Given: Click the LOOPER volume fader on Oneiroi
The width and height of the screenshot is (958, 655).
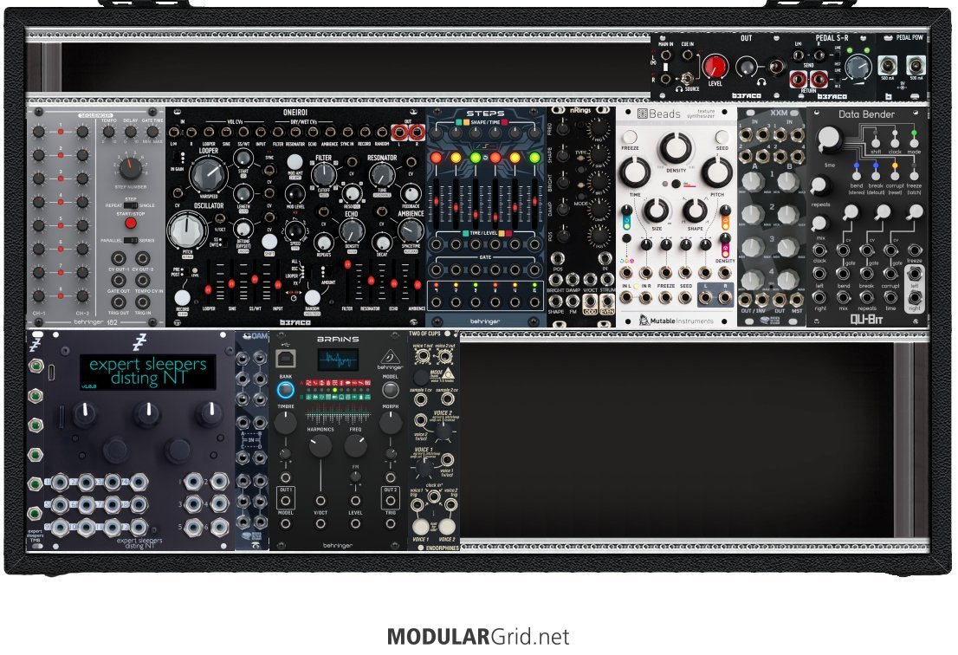Looking at the screenshot, I should coord(209,282).
